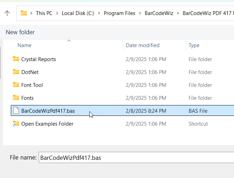Expand chevron after Local Disk (C:)
This screenshot has height=178, width=234.
pyautogui.click(x=99, y=13)
